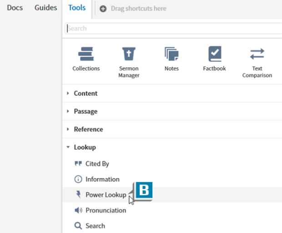Click the magnifier icon beside Search under Lookup

[78, 226]
